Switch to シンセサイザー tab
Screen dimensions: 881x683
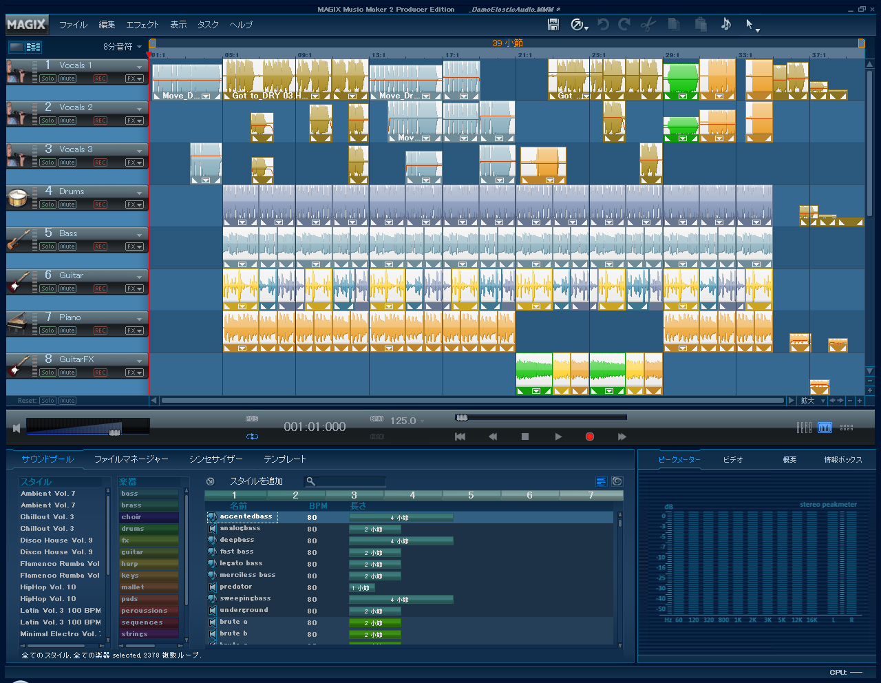click(x=216, y=459)
